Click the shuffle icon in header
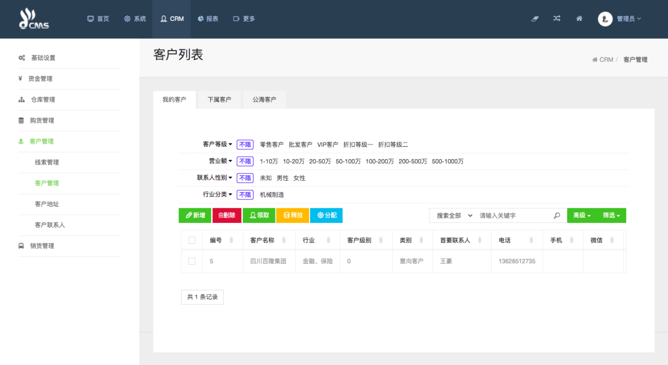The image size is (668, 365). [x=557, y=19]
